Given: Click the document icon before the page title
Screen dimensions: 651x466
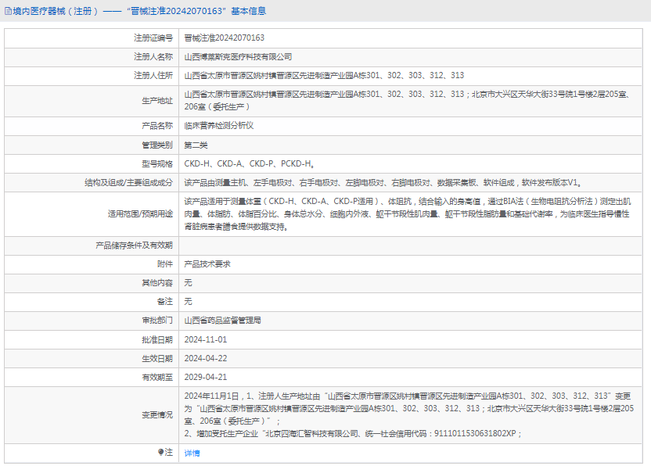Looking at the screenshot, I should (9, 11).
